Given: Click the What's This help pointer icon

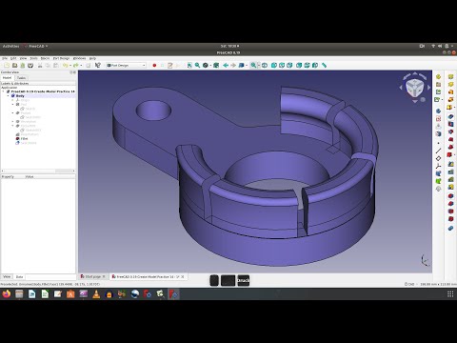Looking at the screenshot, I should (98, 65).
